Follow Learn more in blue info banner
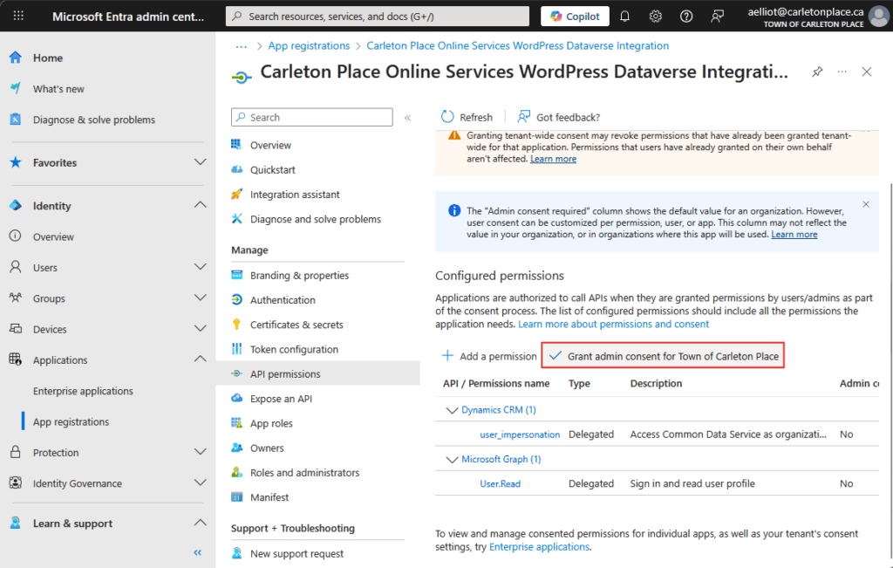Screen dimensions: 893x568 point(794,235)
